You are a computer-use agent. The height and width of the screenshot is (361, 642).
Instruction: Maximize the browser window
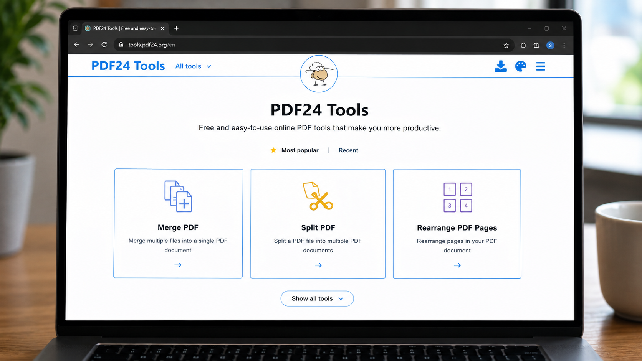(x=547, y=28)
